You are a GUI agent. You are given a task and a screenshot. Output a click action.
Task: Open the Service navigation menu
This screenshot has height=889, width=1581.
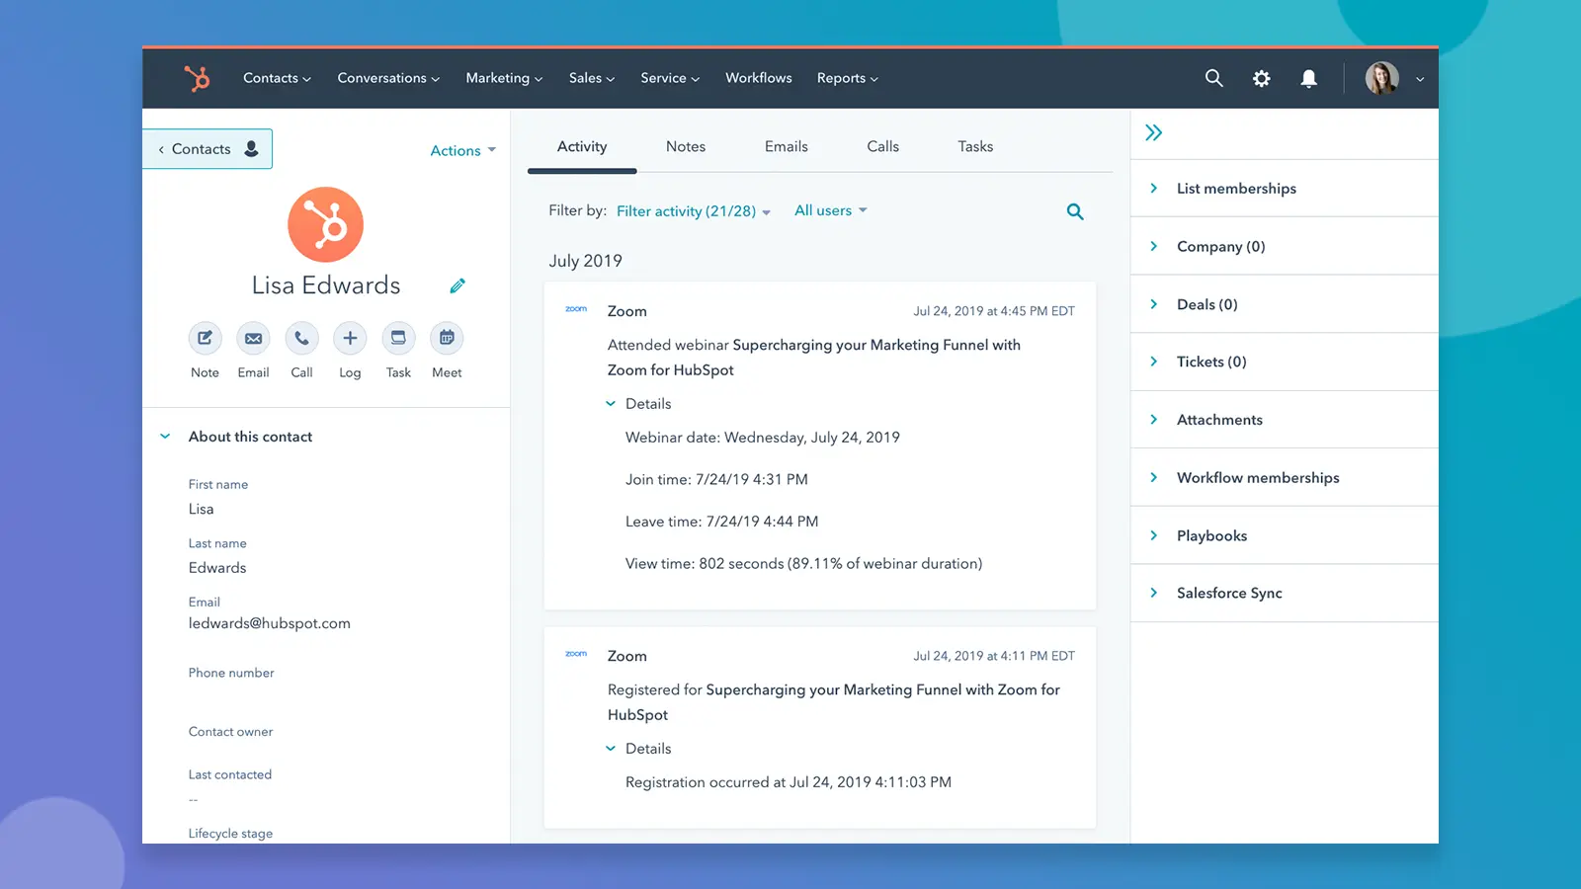(670, 78)
